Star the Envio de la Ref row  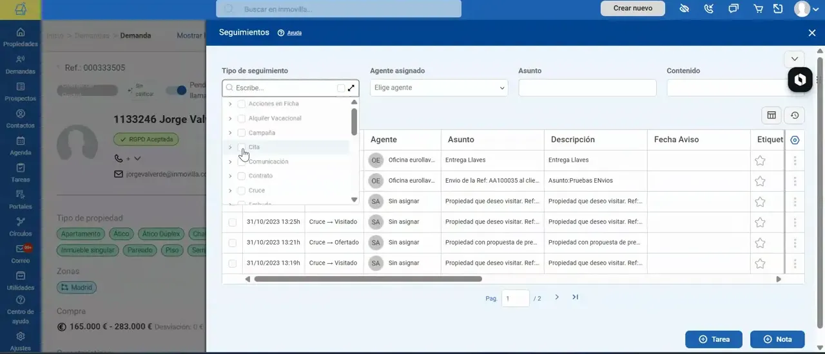pos(760,181)
